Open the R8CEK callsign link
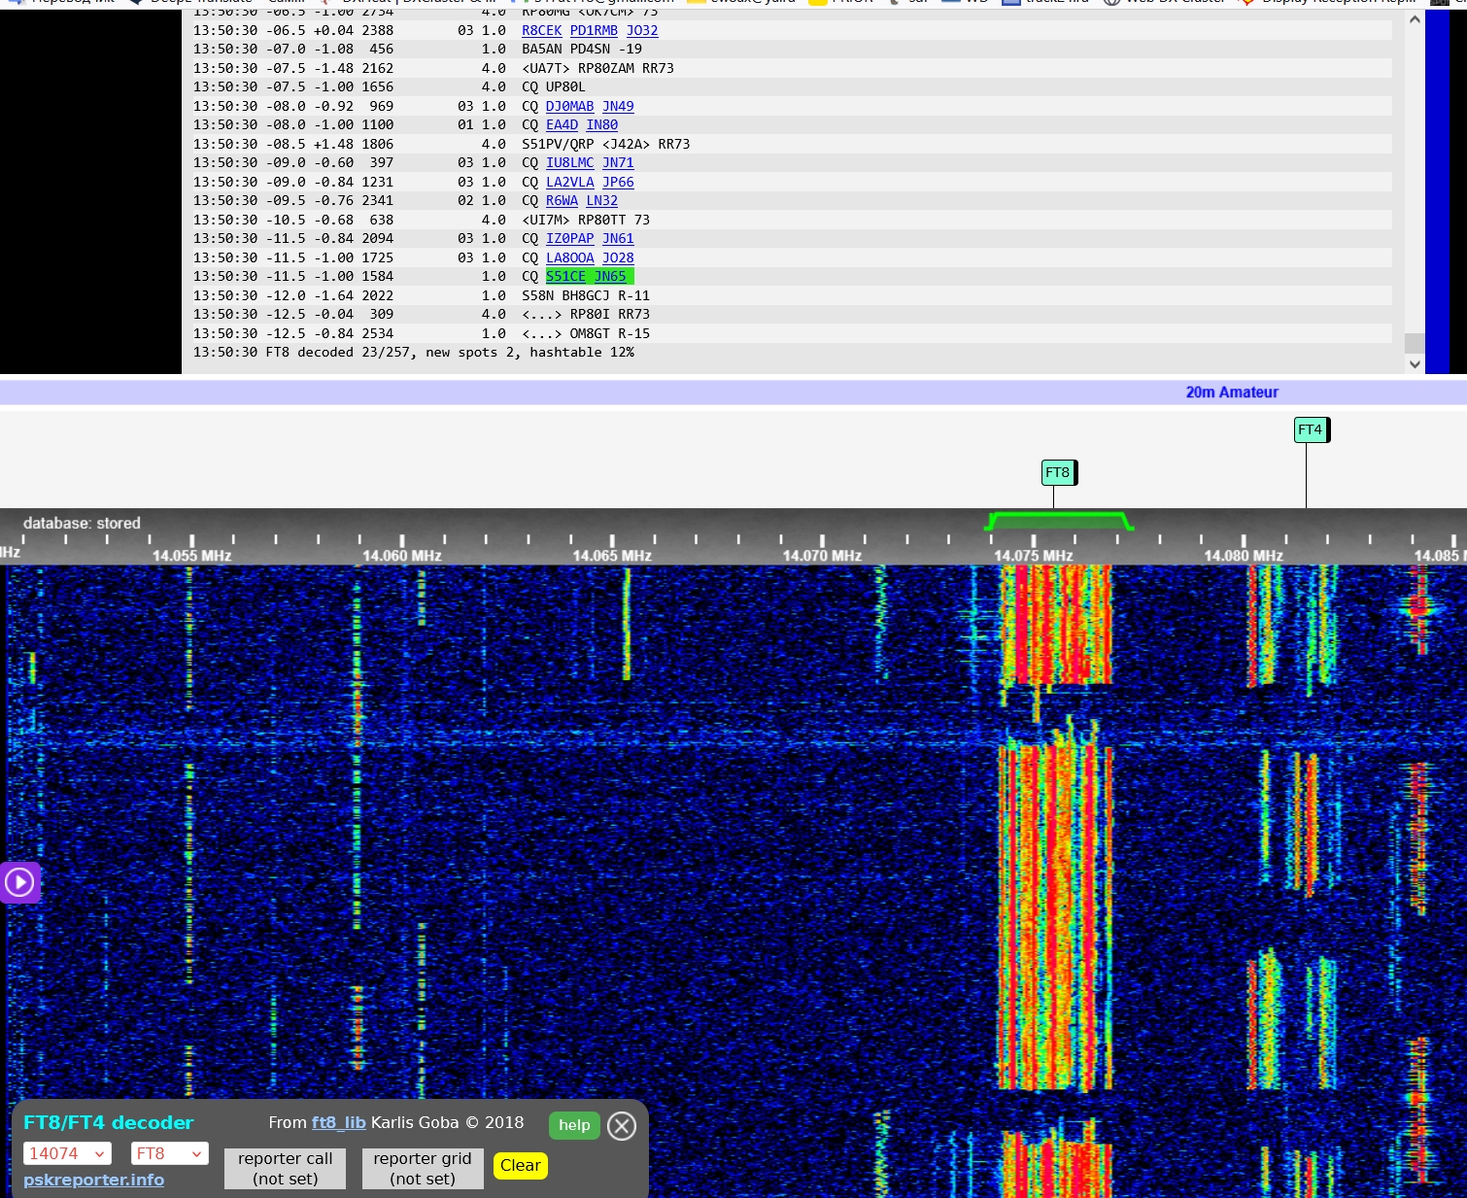 pos(541,30)
